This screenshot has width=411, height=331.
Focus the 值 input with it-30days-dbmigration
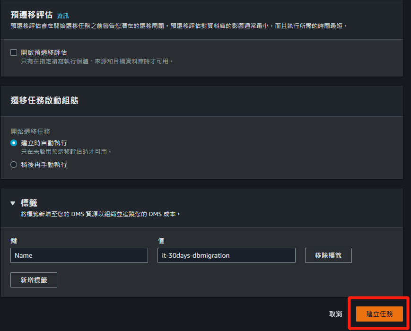pos(227,255)
